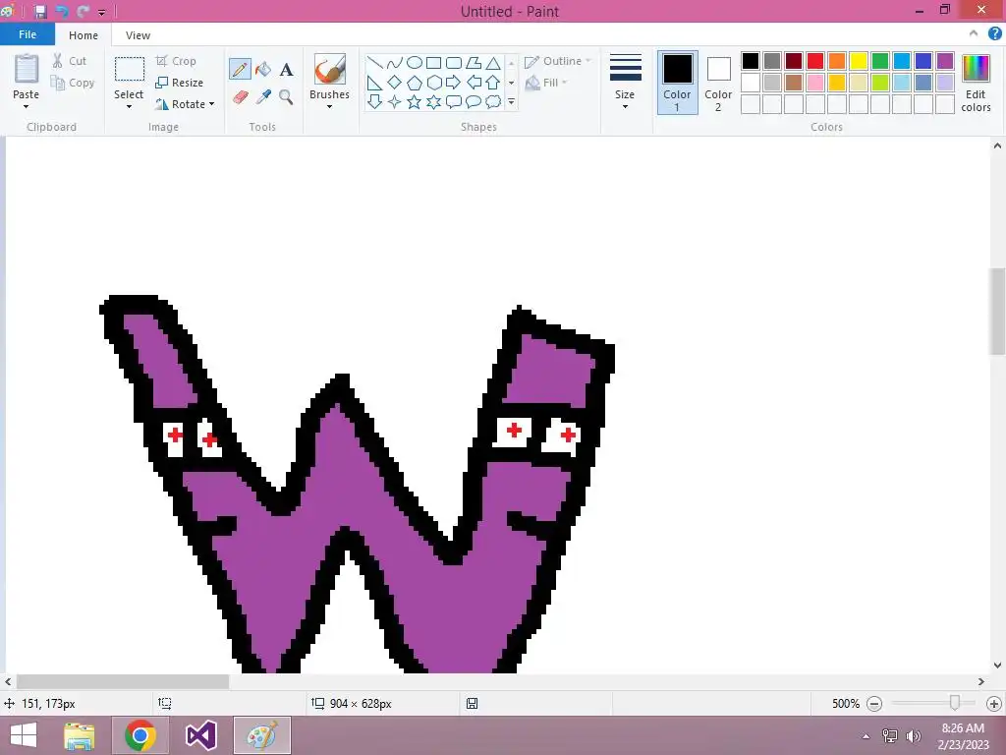Click the Crop button
This screenshot has width=1006, height=755.
pyautogui.click(x=176, y=61)
